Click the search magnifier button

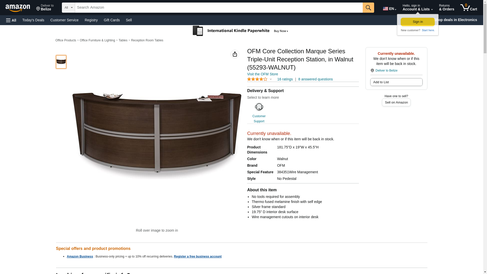click(368, 8)
